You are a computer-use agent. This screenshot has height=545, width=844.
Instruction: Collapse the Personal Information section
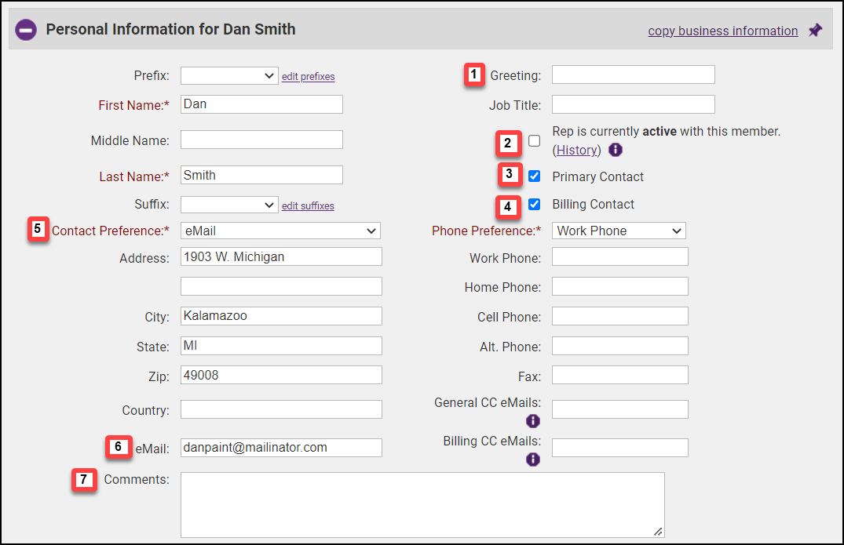coord(26,31)
